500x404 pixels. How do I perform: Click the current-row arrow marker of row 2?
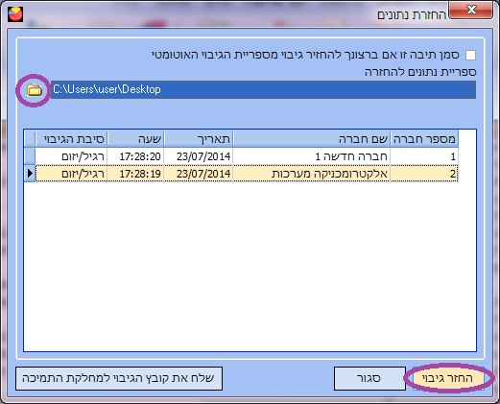tap(30, 174)
